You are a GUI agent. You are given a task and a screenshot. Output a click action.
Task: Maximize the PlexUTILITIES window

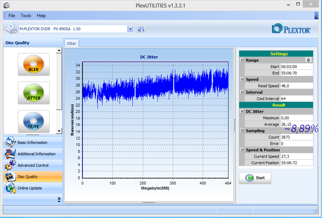click(x=298, y=4)
